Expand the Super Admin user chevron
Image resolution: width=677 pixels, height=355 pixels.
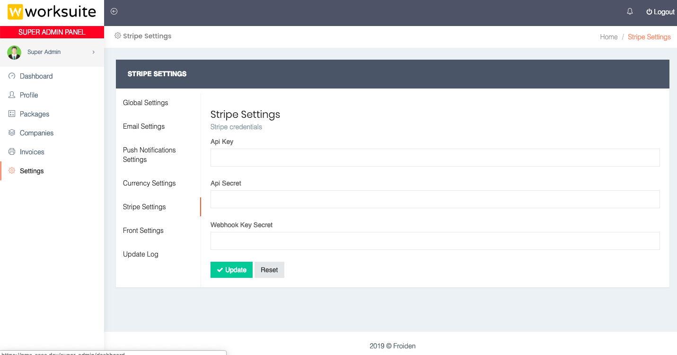93,52
